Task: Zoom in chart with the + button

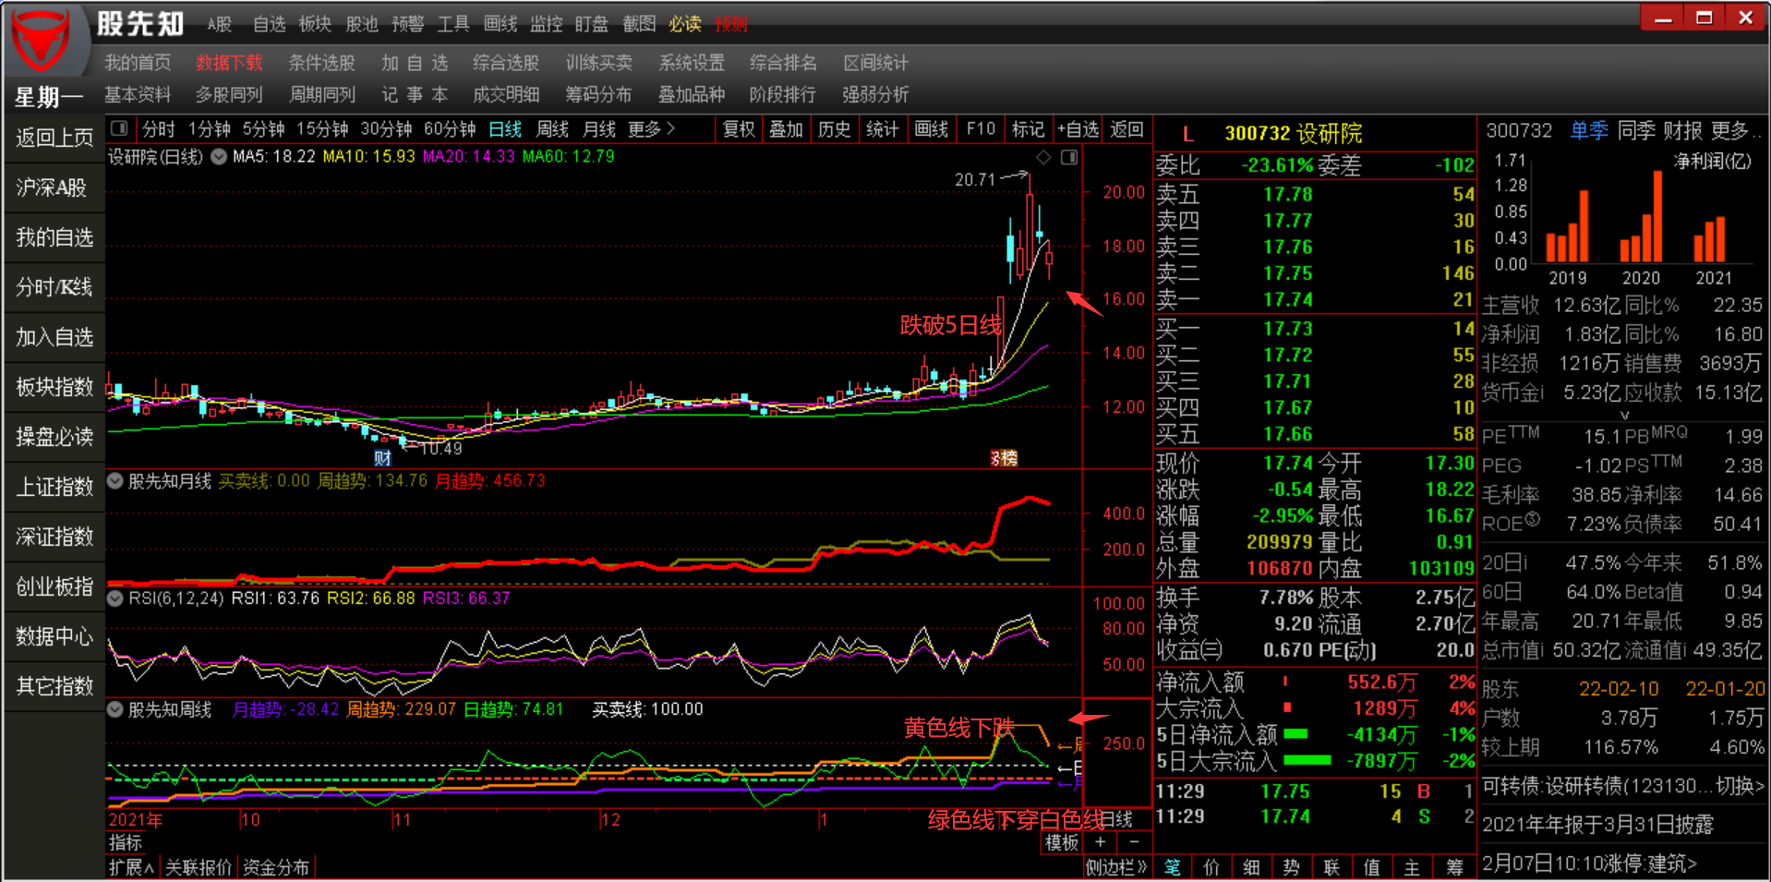Action: coord(1100,842)
